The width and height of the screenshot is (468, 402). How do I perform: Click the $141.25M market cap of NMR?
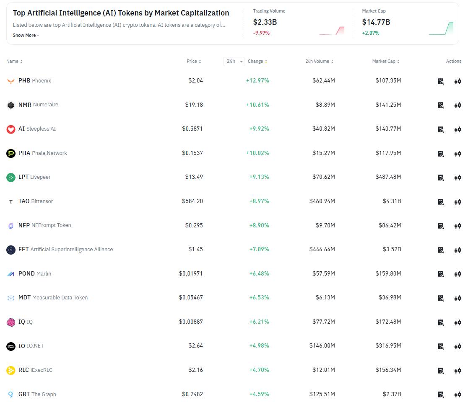click(x=388, y=105)
